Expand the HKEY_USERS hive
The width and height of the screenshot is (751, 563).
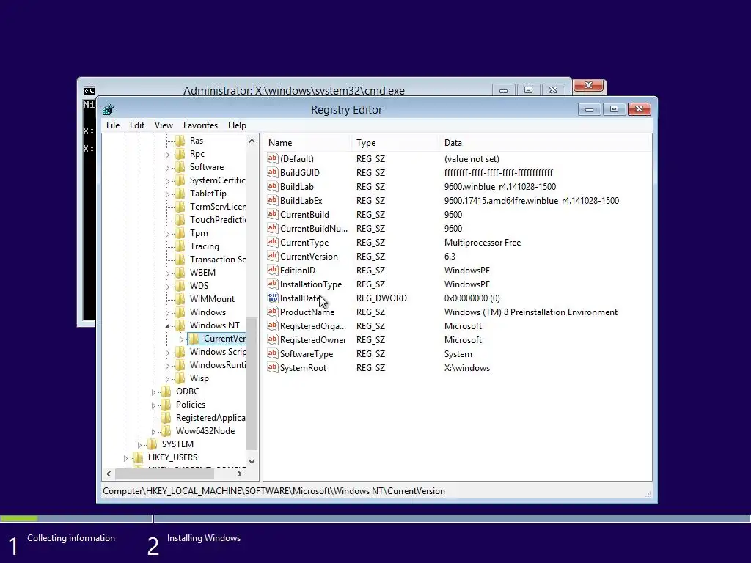point(125,458)
